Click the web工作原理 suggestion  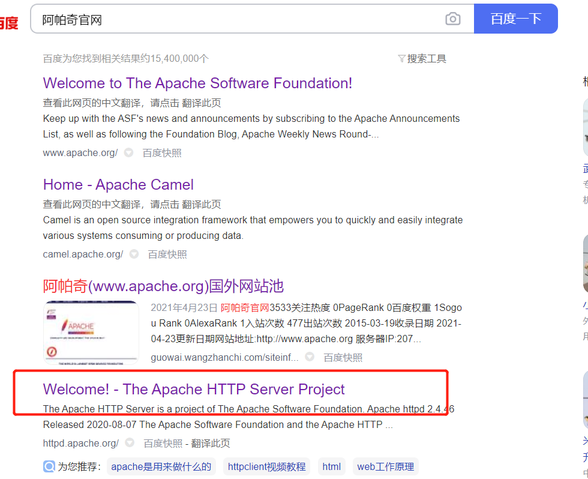385,466
